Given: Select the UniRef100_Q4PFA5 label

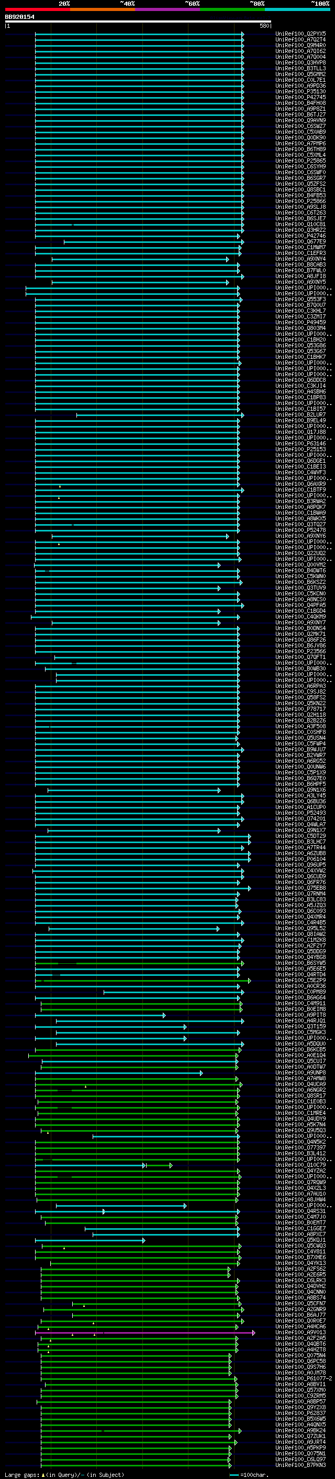Looking at the screenshot, I should [x=300, y=605].
